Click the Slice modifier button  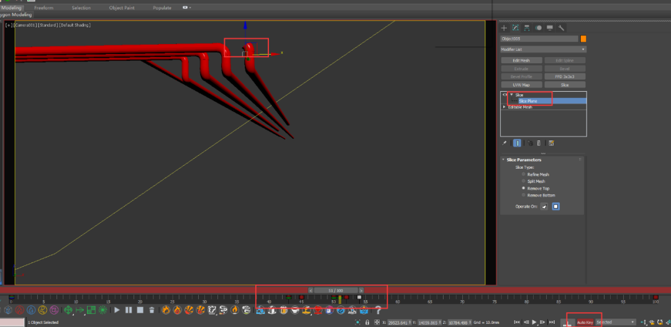[564, 84]
